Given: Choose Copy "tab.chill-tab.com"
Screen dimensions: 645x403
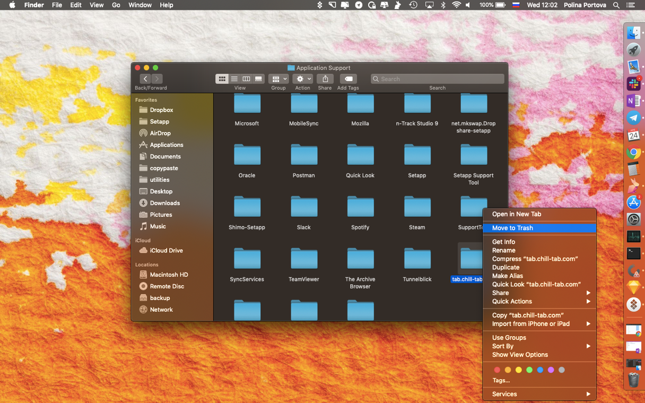Looking at the screenshot, I should tap(539, 315).
